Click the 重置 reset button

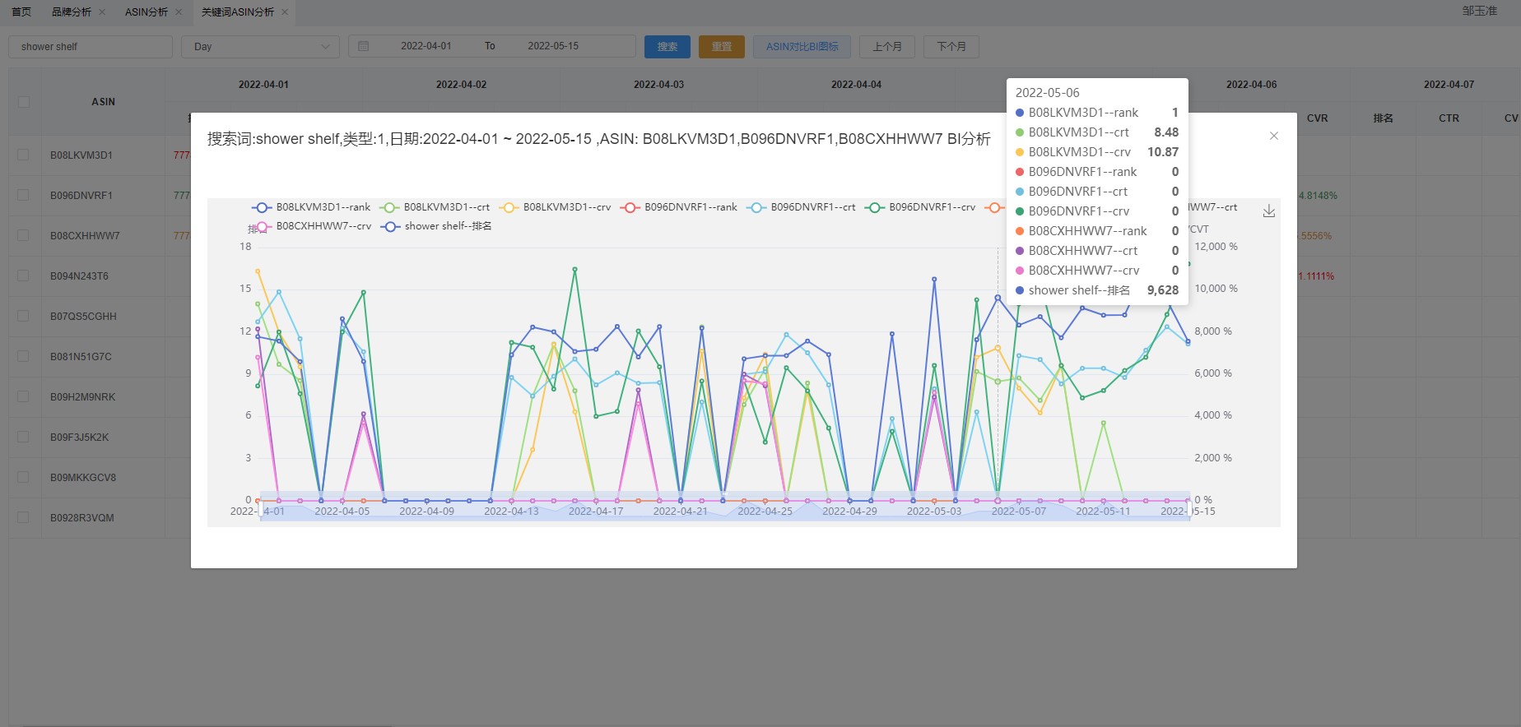tap(722, 46)
